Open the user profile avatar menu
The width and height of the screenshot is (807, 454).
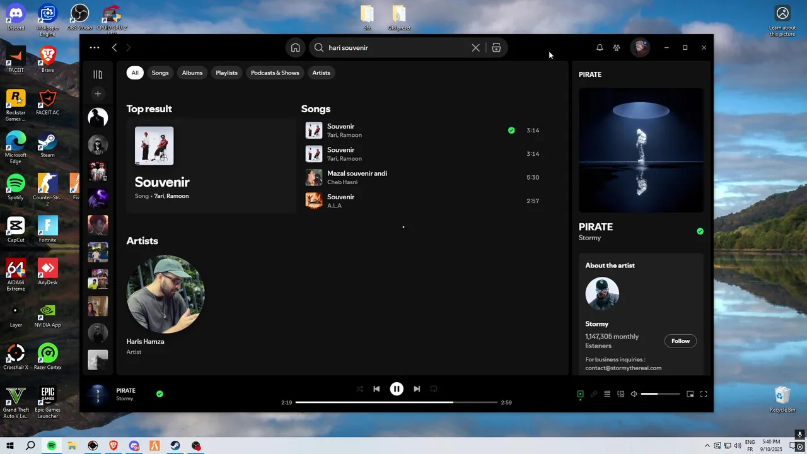pos(641,47)
